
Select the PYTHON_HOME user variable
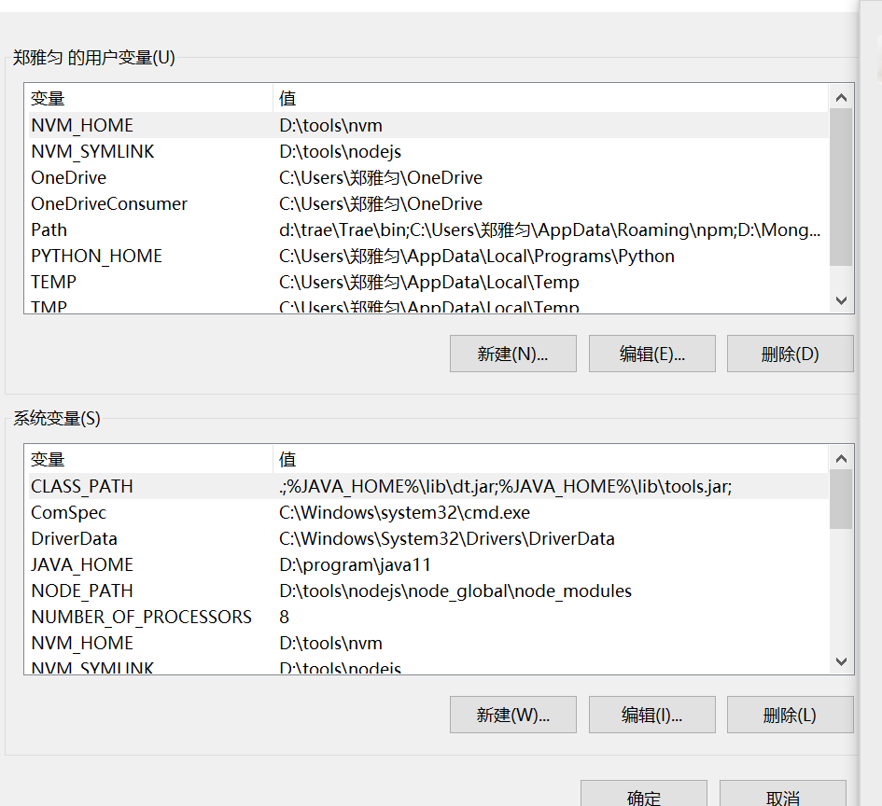click(140, 256)
